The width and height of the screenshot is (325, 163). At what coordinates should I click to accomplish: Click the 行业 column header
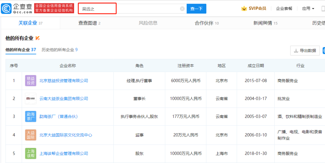pyautogui.click(x=300, y=66)
